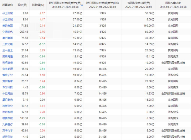Screen dimensions: 191x140
Task: Open the 万华化学 stock link
Action: 7,130
